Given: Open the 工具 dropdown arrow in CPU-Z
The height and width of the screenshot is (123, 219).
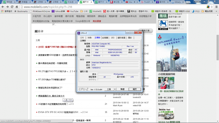Looking at the screenshot, I should pyautogui.click(x=115, y=89).
